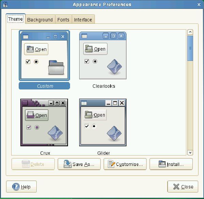Open the Fonts tab
Image resolution: width=204 pixels, height=199 pixels.
click(x=64, y=19)
